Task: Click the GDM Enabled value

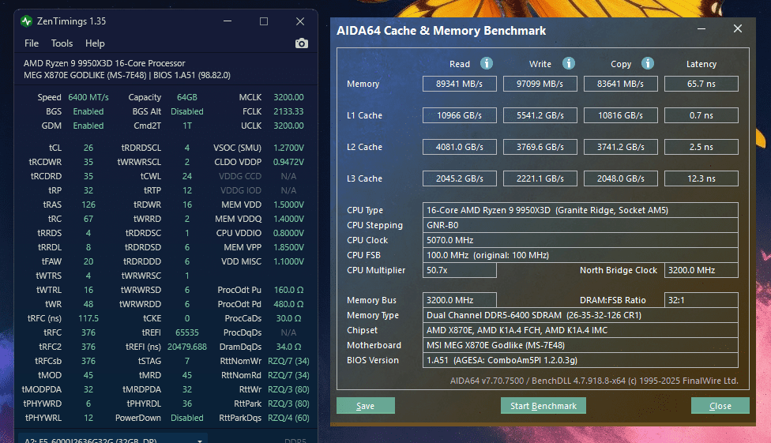Action: [x=88, y=126]
